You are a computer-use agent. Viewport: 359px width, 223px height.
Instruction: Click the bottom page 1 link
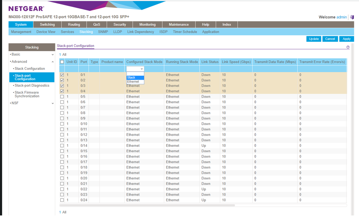(x=60, y=212)
